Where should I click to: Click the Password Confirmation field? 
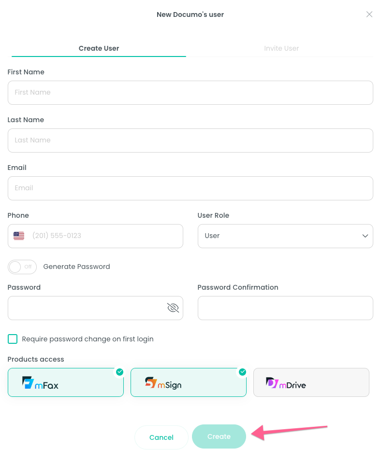(x=285, y=308)
